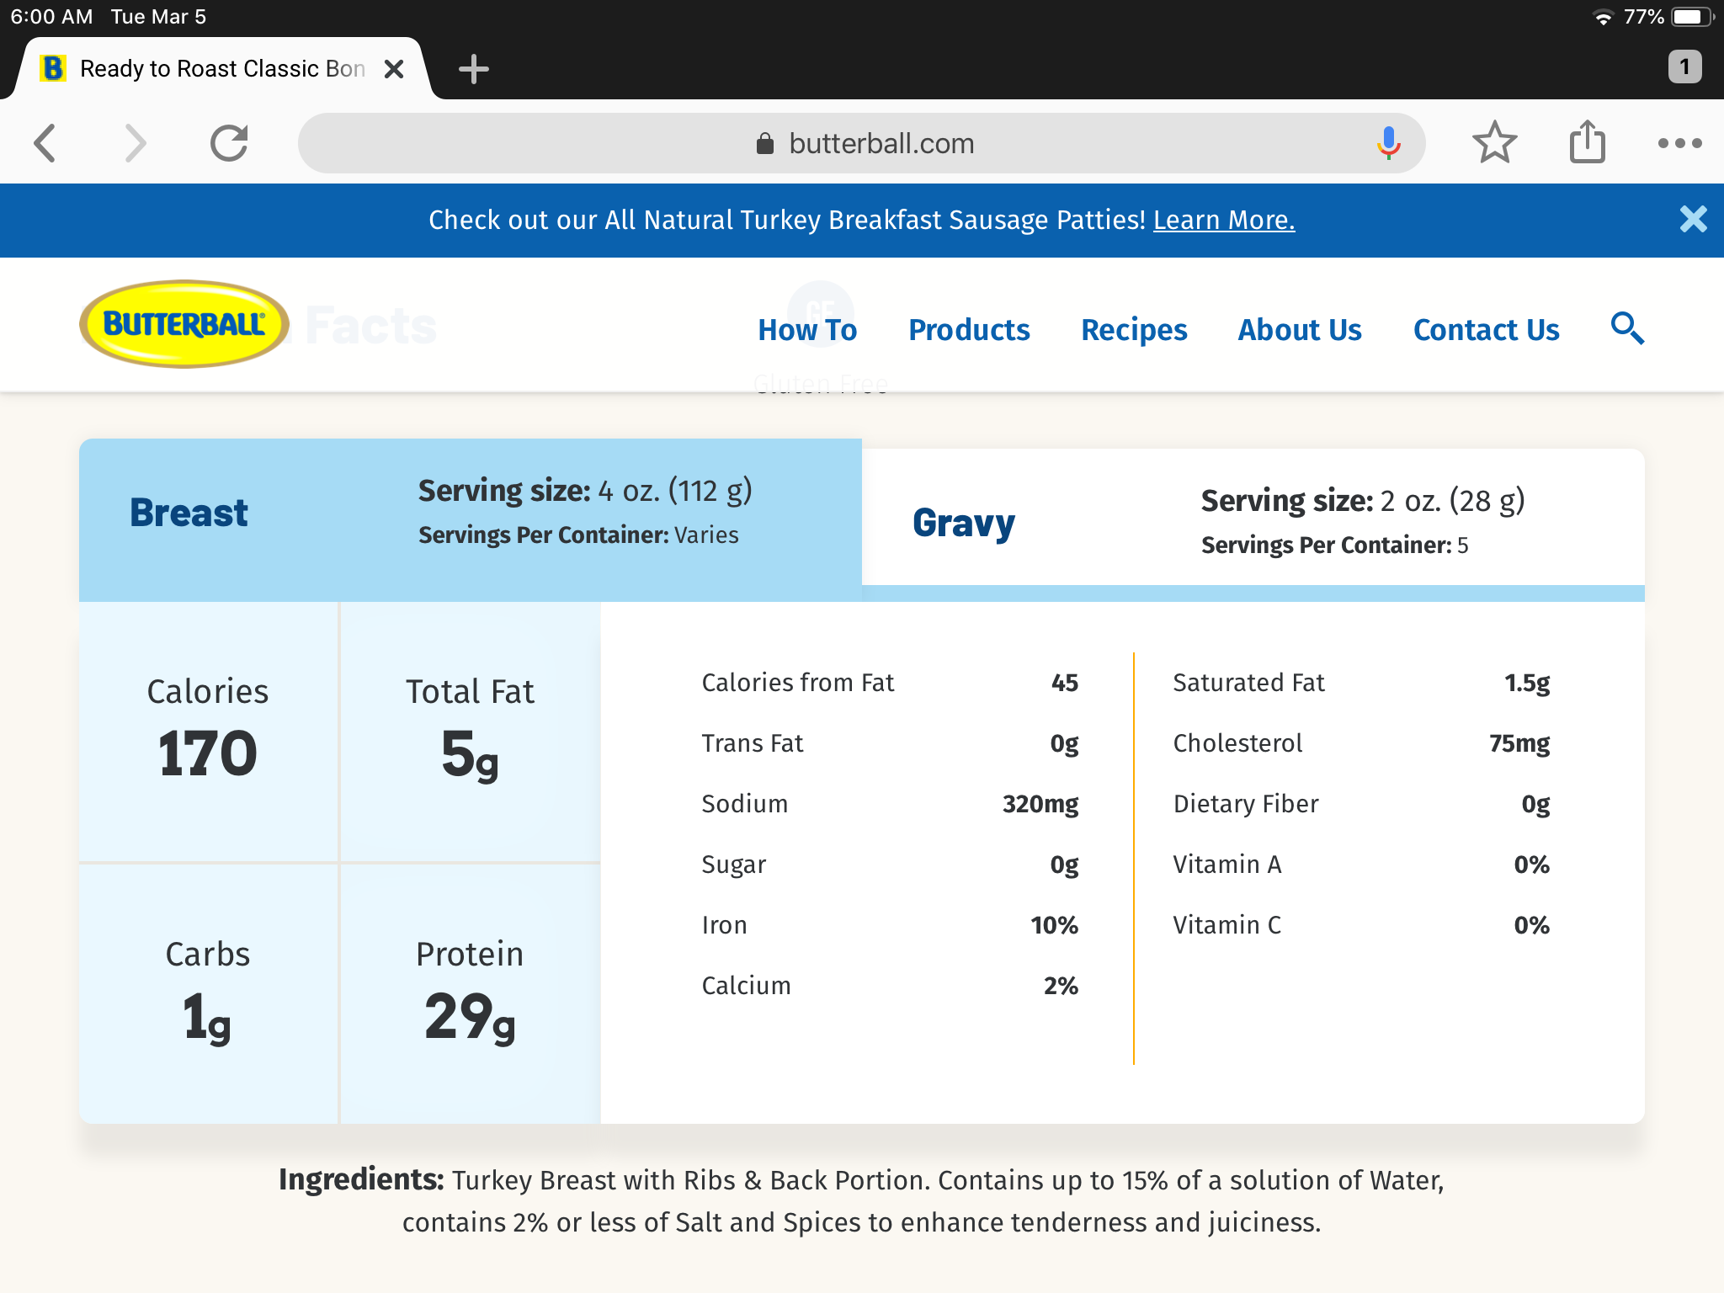Click the Sugar row

pos(890,865)
